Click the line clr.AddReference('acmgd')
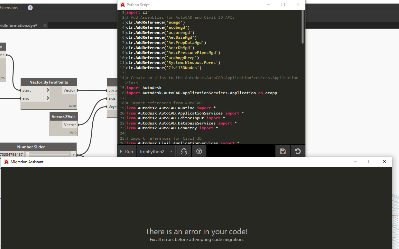399x249 pixels. pos(155,22)
